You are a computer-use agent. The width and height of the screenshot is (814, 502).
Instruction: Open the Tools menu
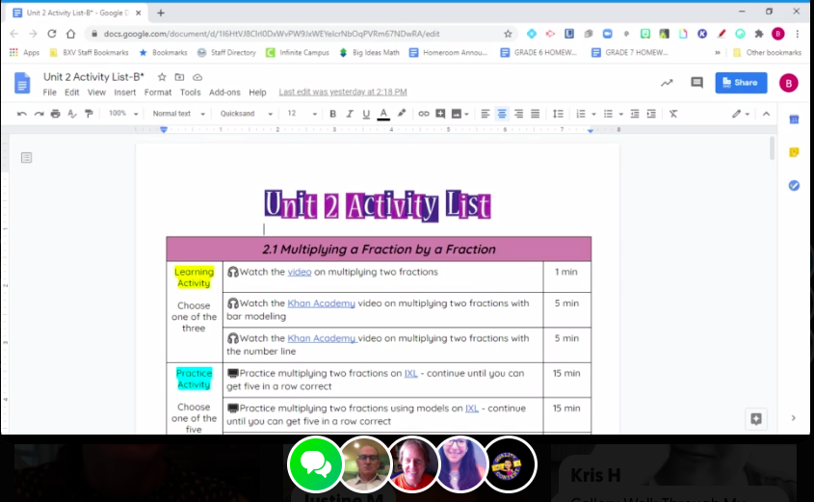(190, 92)
